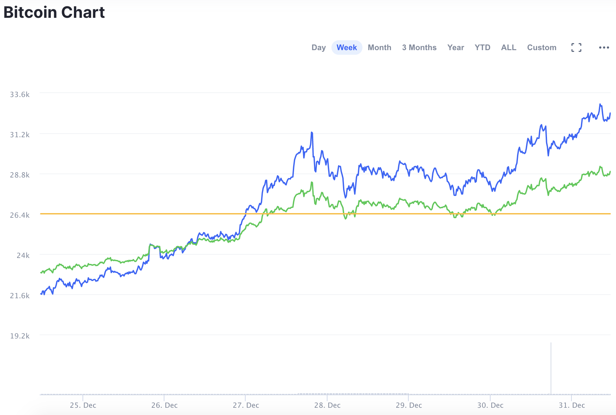Click the 30. Dec date label
Image resolution: width=616 pixels, height=415 pixels.
pos(490,405)
